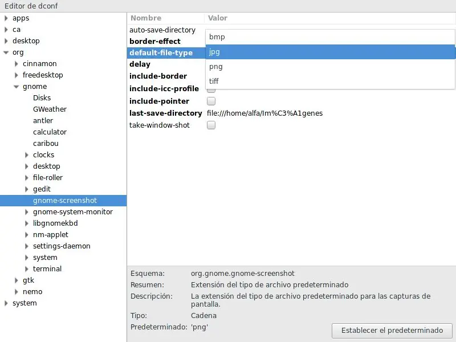The image size is (456, 342).
Task: Select the take-window-shot key name
Action: (160, 125)
